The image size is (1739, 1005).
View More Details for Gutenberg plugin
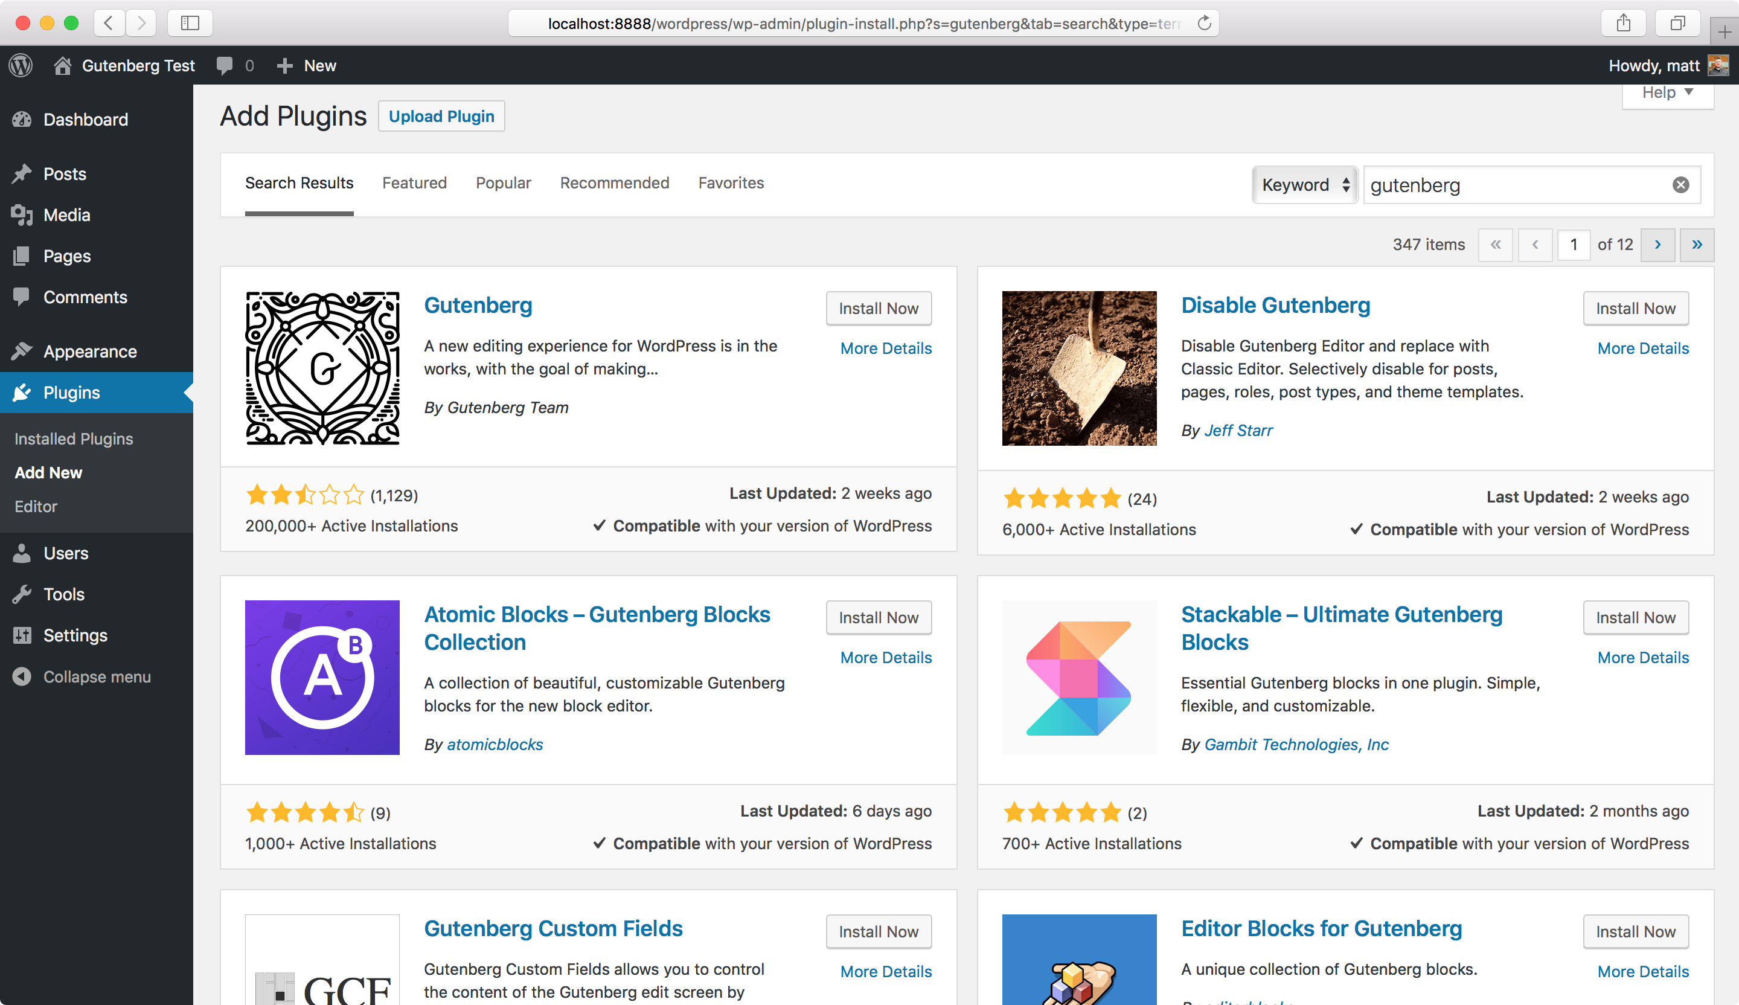[886, 348]
